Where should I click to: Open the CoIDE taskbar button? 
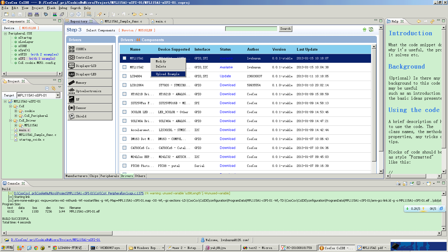(337, 248)
